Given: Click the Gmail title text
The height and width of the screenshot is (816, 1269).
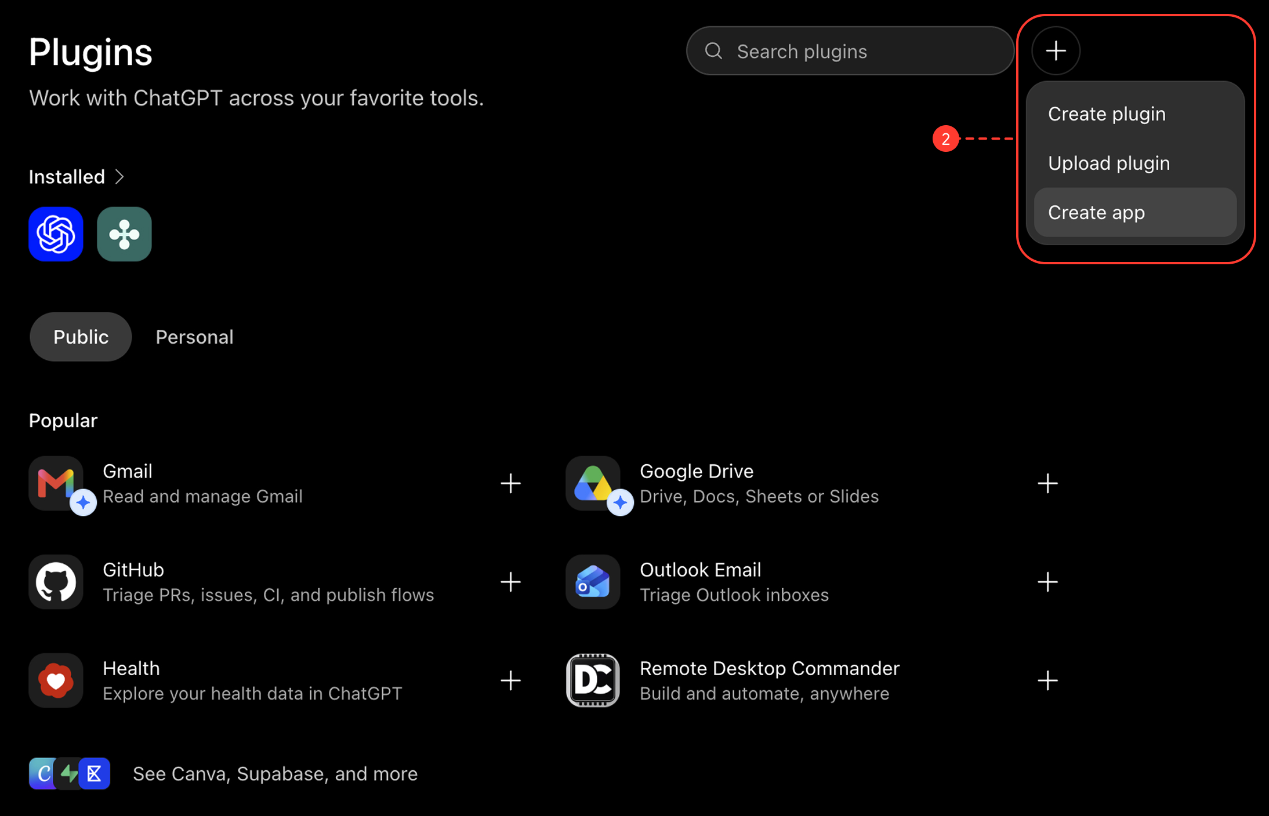Looking at the screenshot, I should pyautogui.click(x=128, y=471).
